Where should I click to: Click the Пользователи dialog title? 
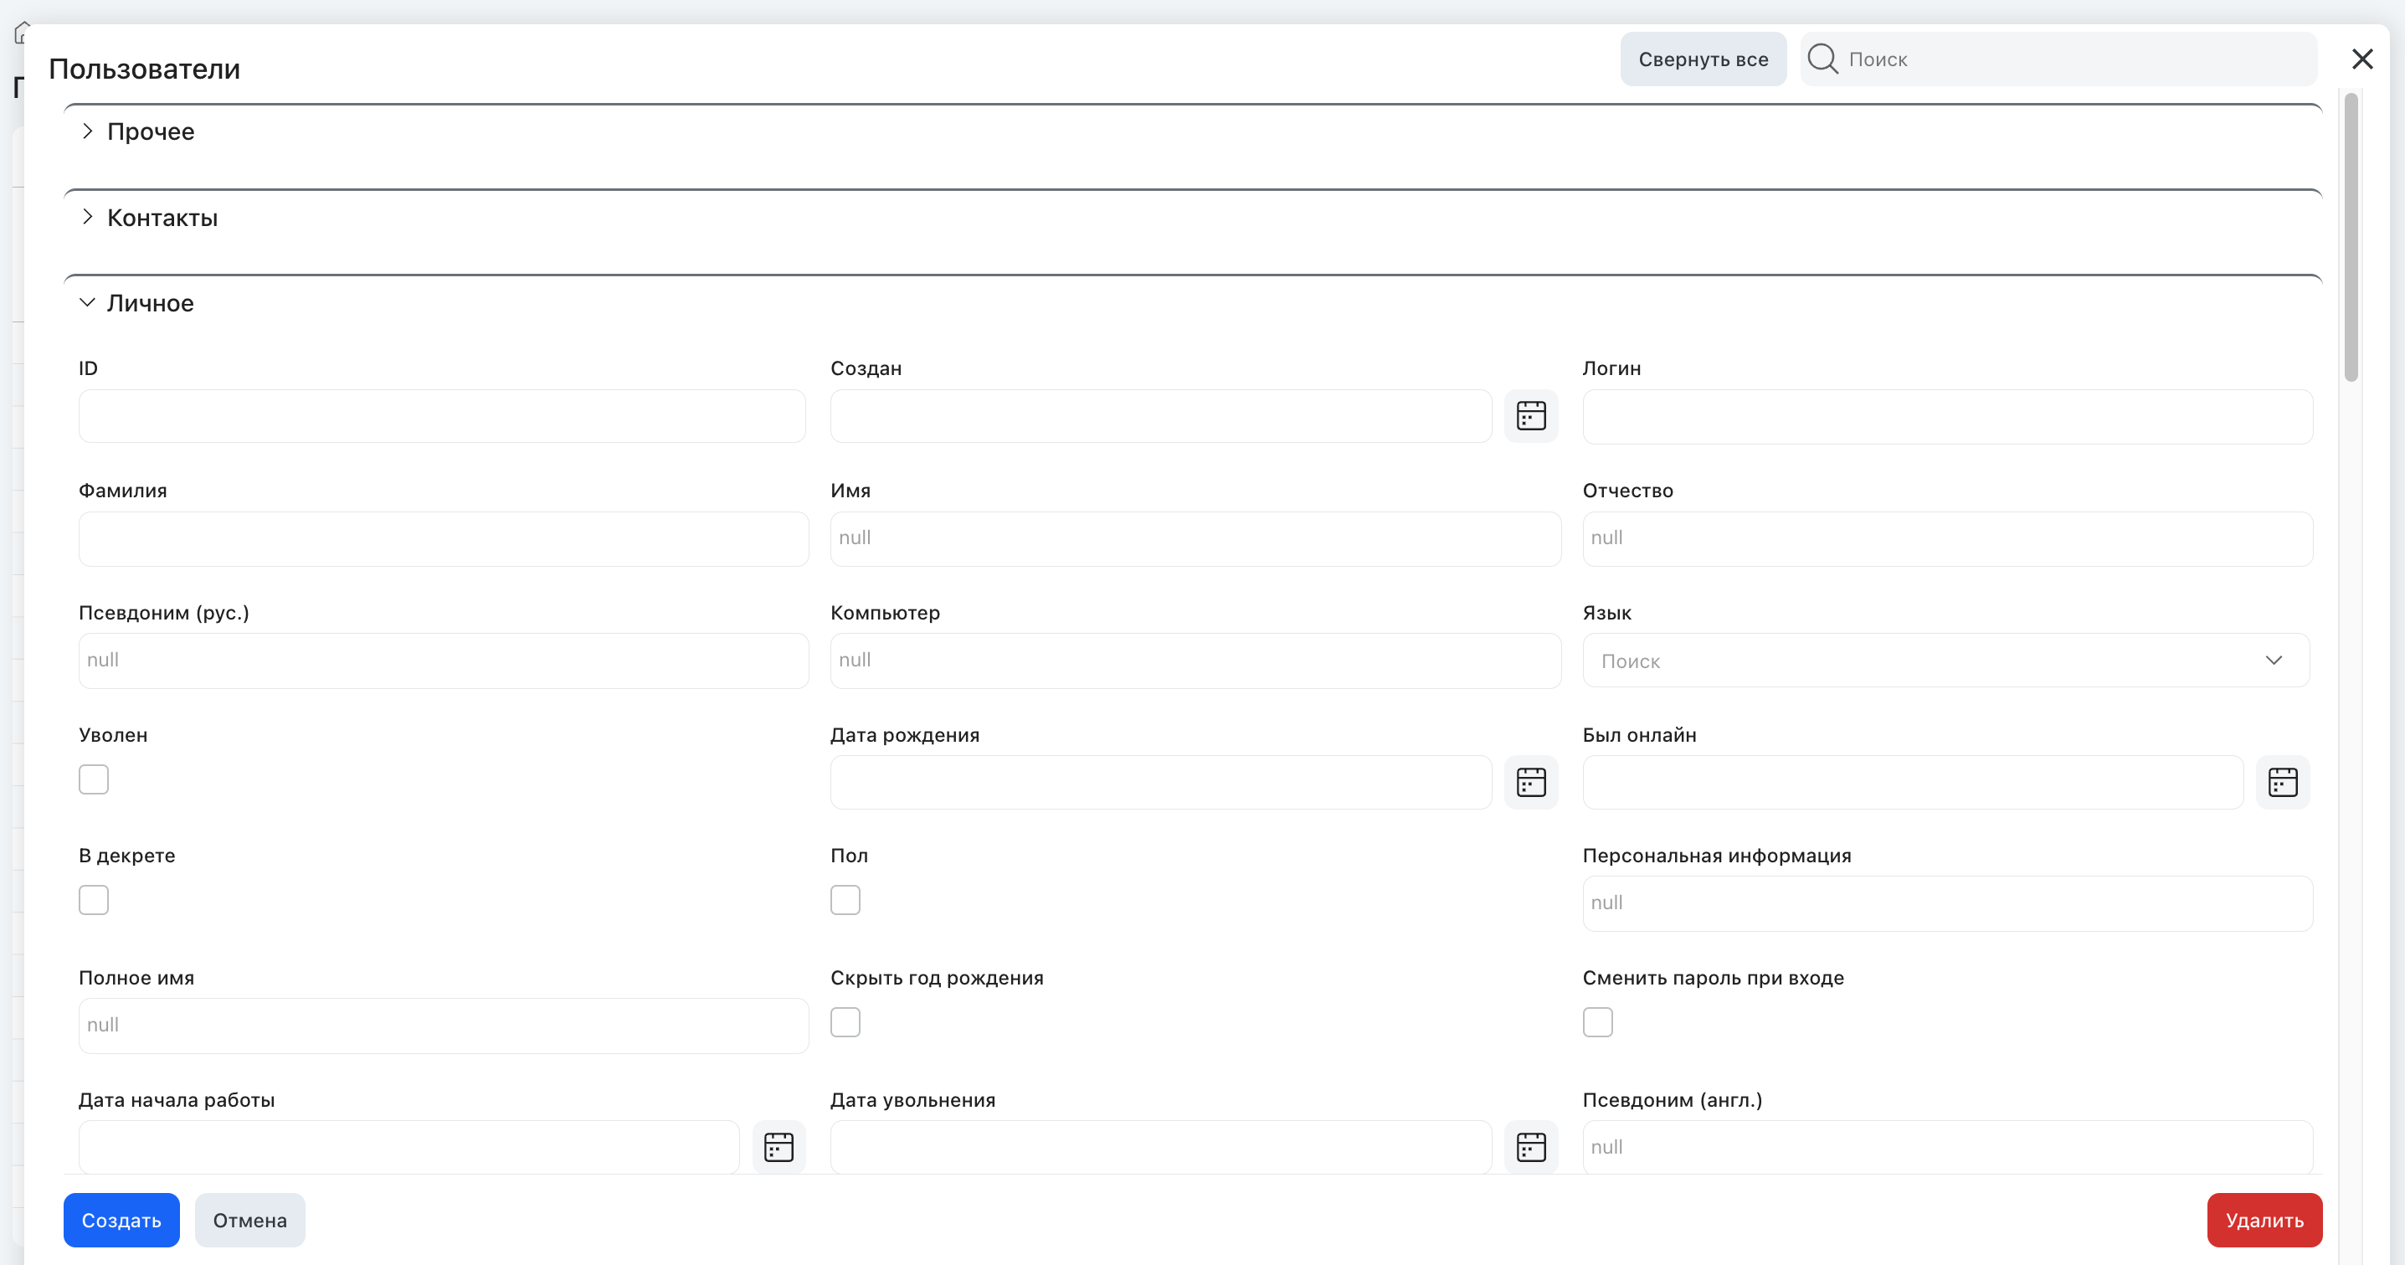[145, 69]
